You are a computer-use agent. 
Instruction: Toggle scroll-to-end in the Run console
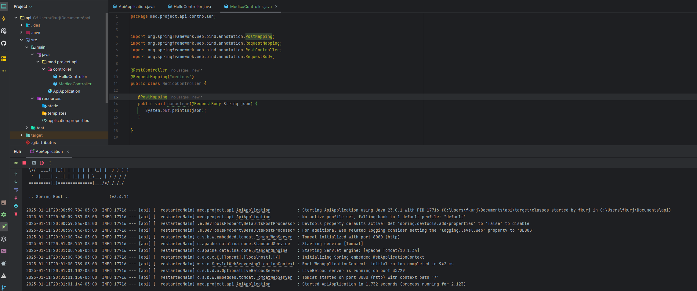click(x=16, y=198)
